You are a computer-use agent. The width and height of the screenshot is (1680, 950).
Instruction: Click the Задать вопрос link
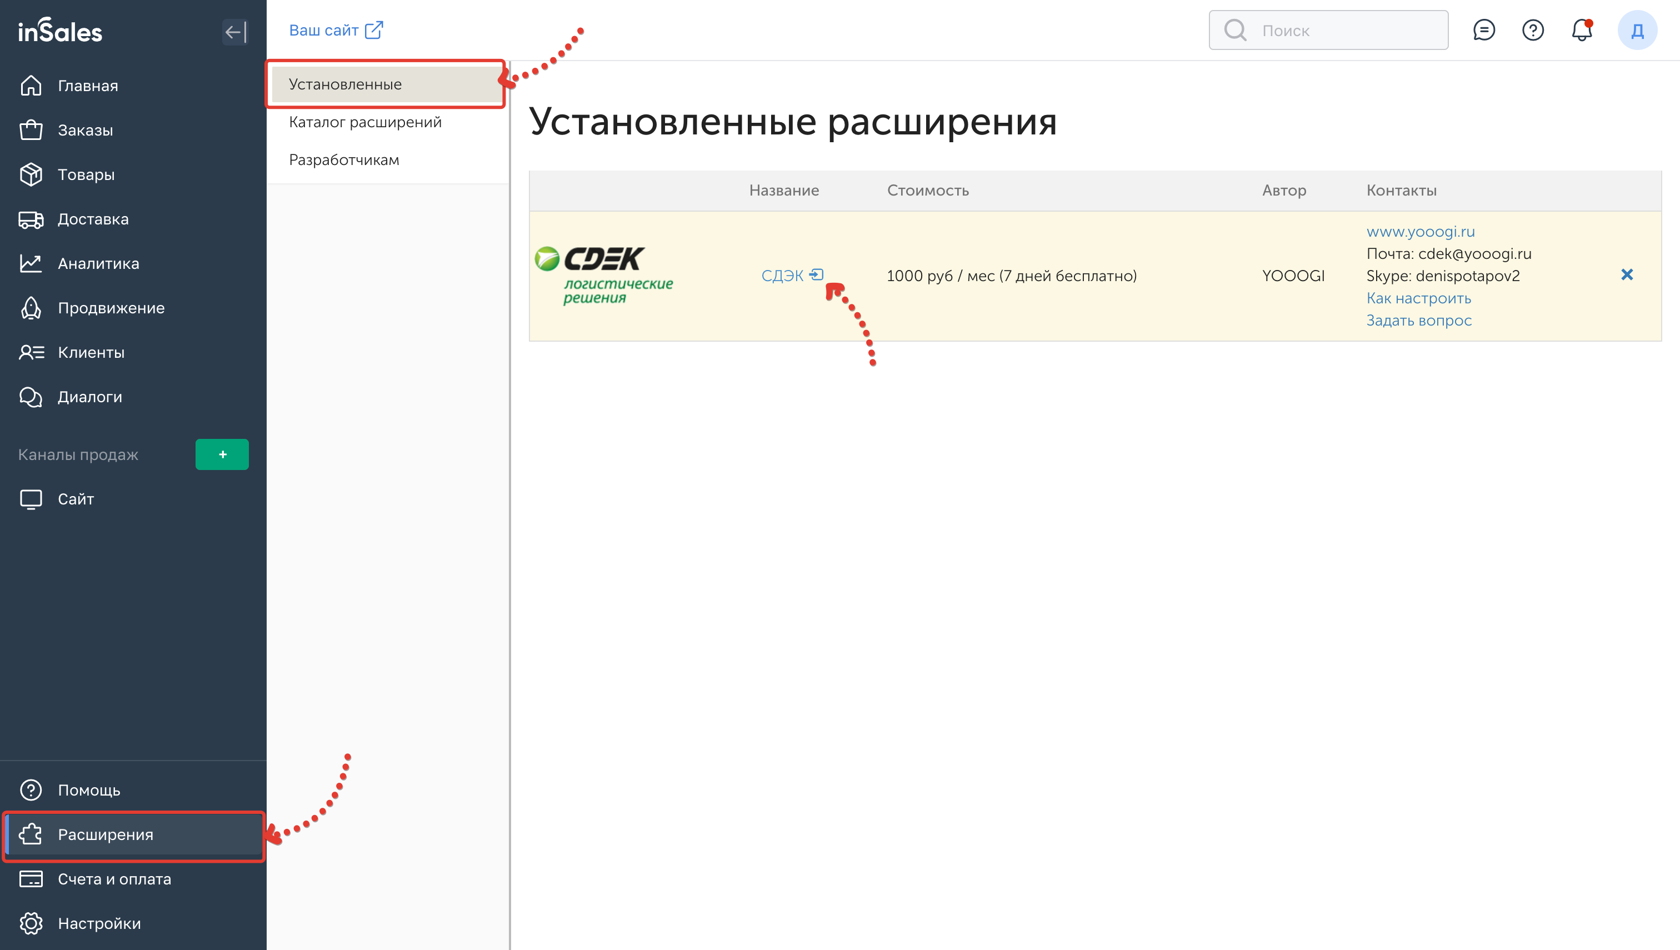1418,321
